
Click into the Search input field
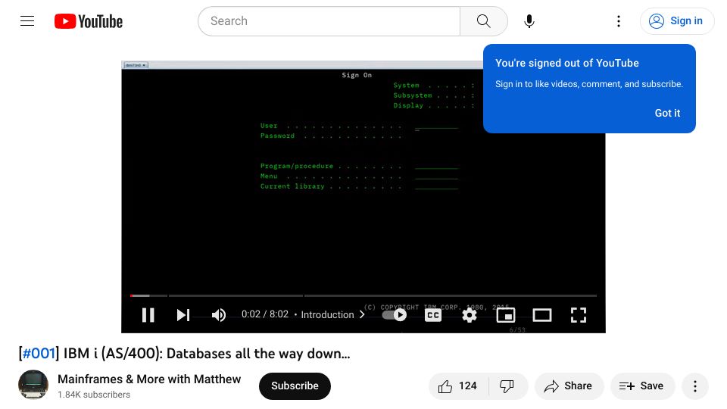[x=329, y=21]
